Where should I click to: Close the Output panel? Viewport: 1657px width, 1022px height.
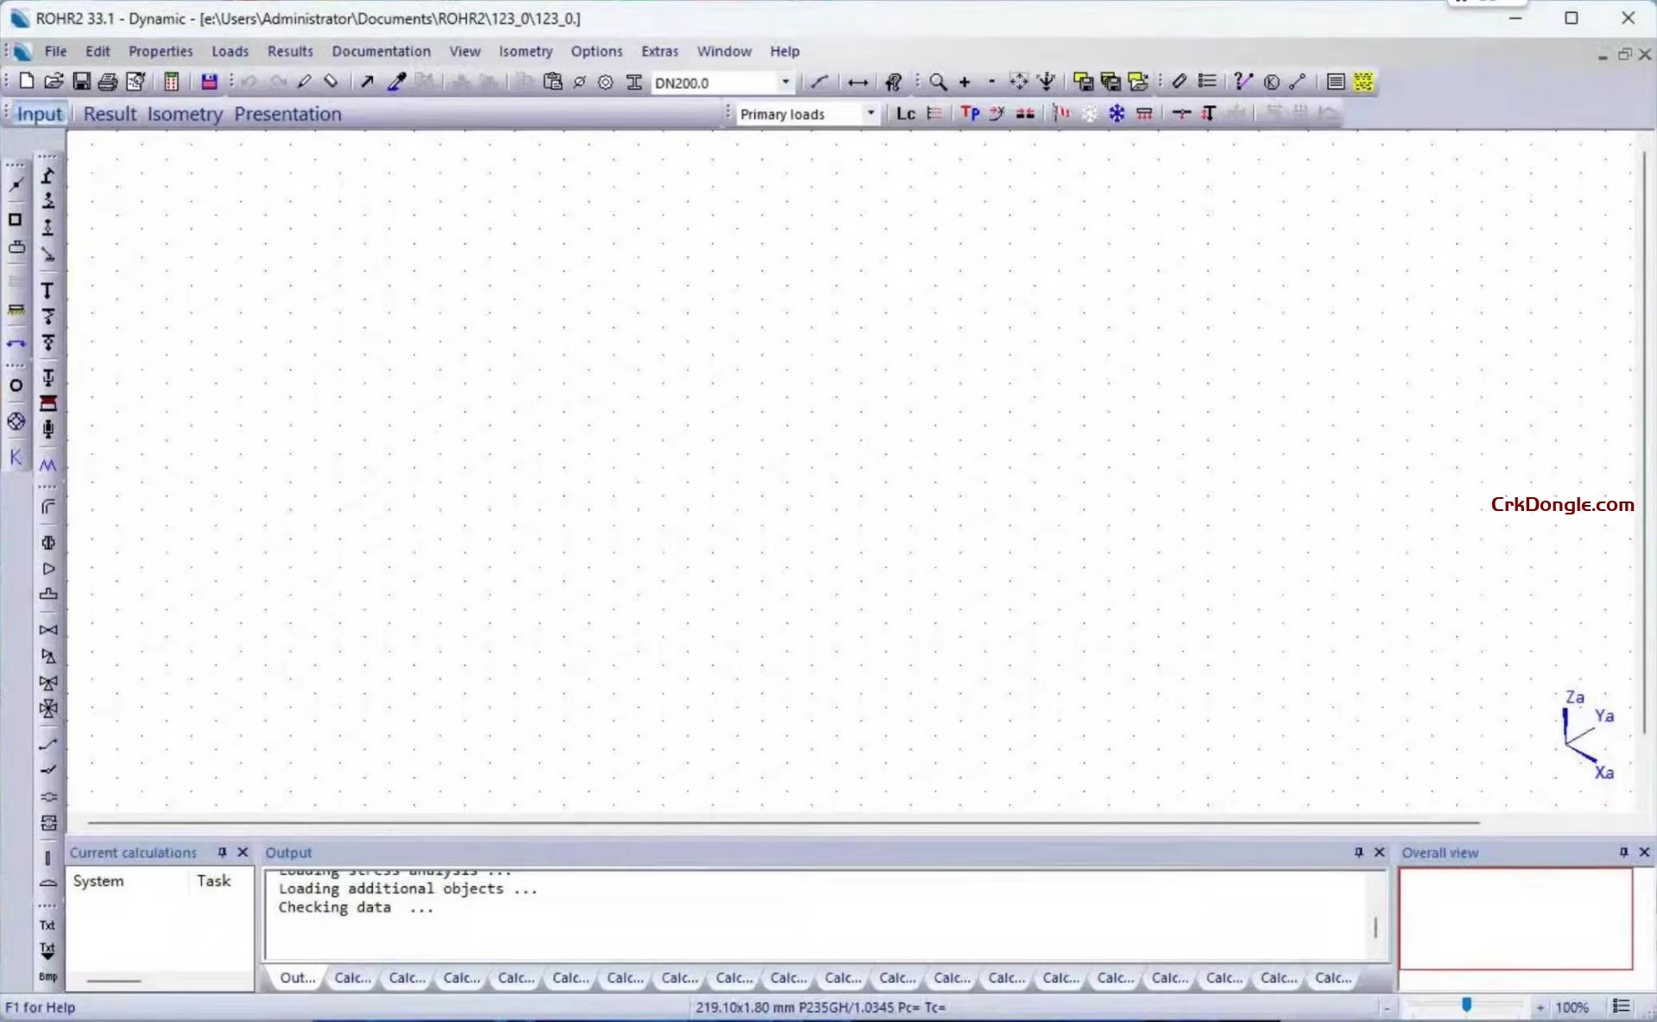[x=1378, y=852]
